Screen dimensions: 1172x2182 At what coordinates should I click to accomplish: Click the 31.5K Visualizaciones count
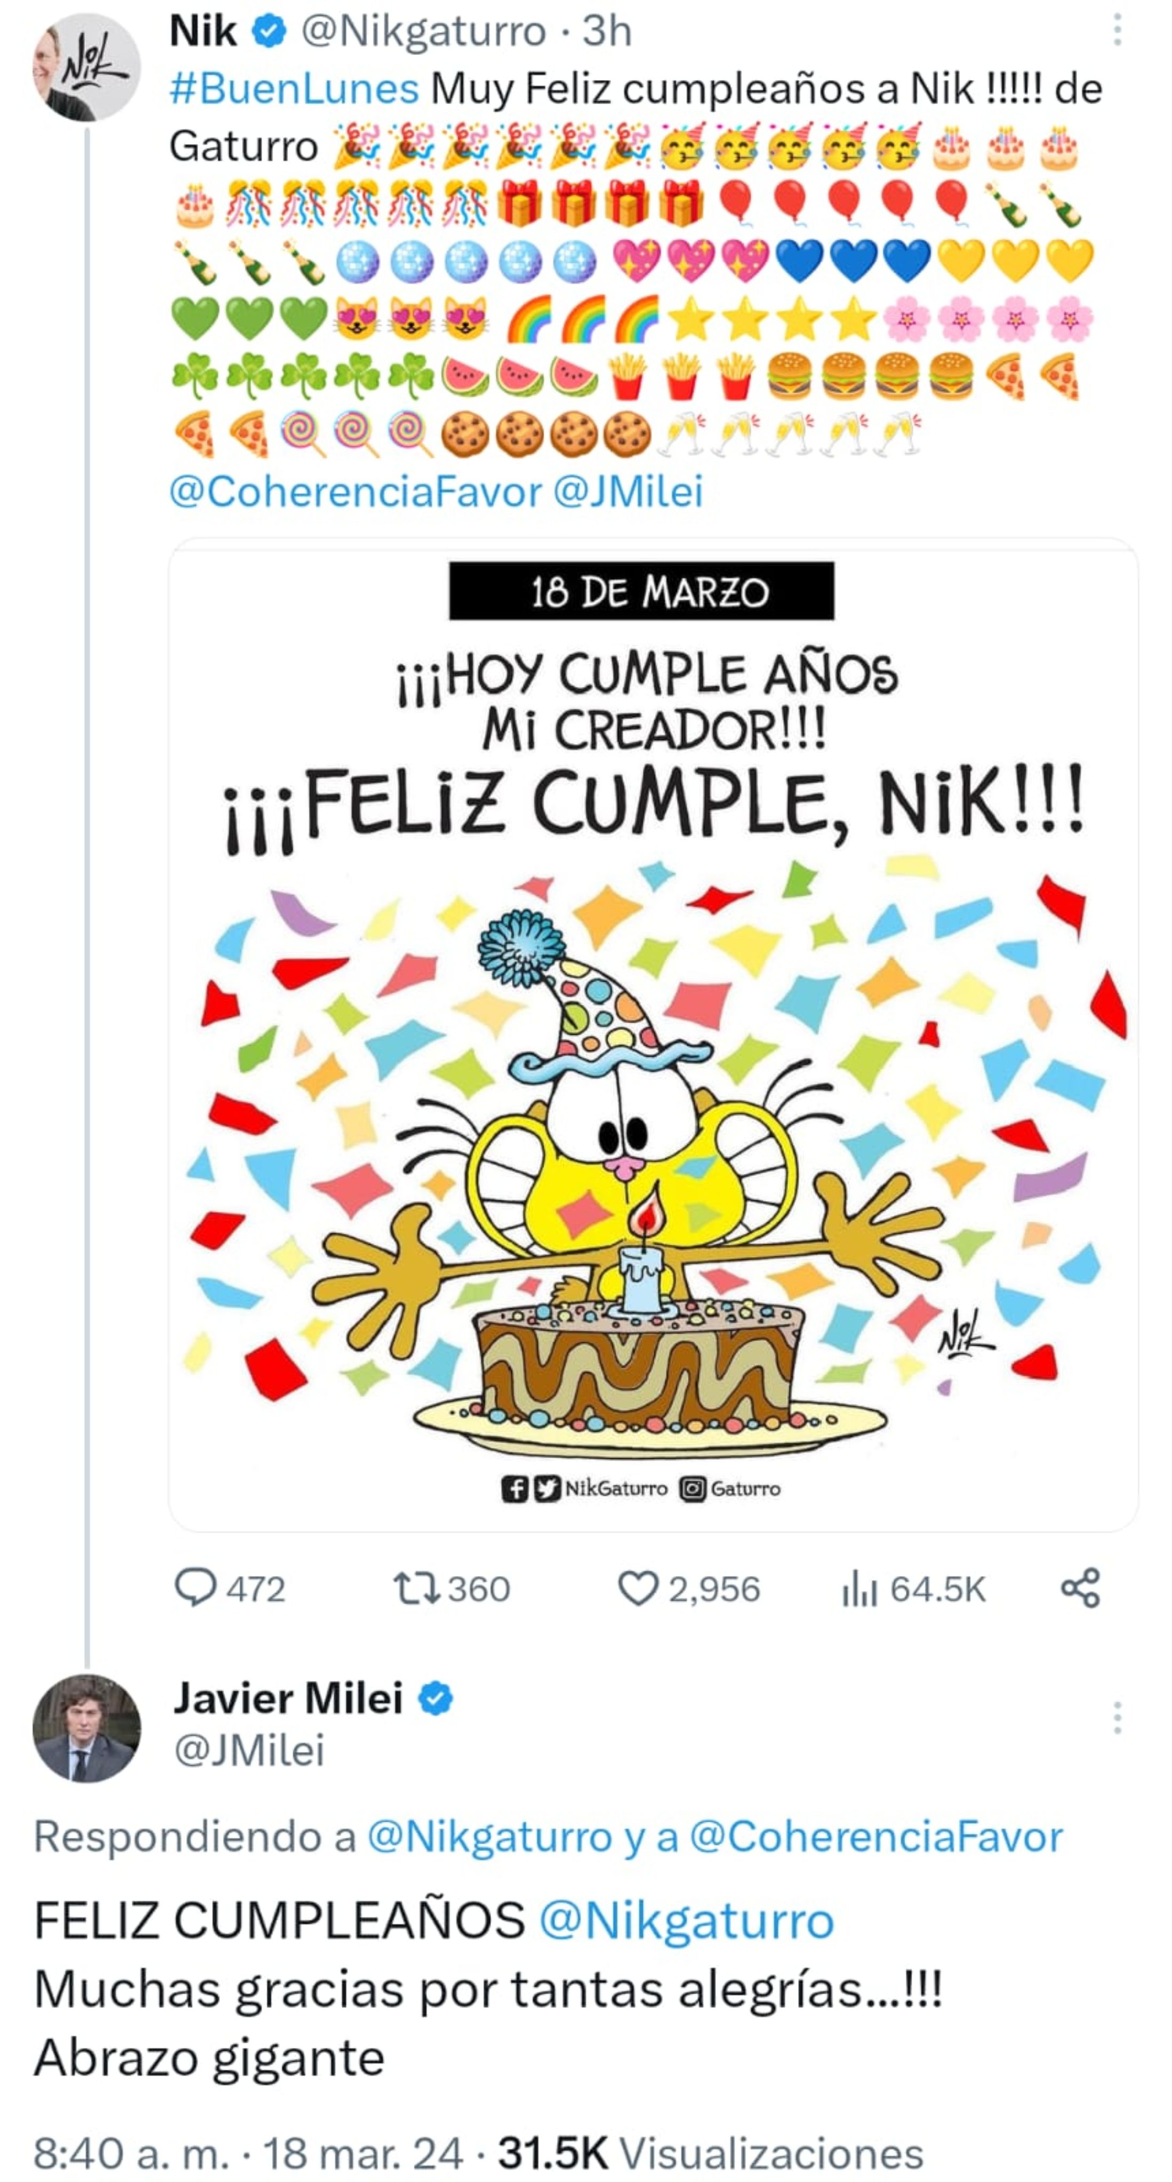tap(709, 2152)
